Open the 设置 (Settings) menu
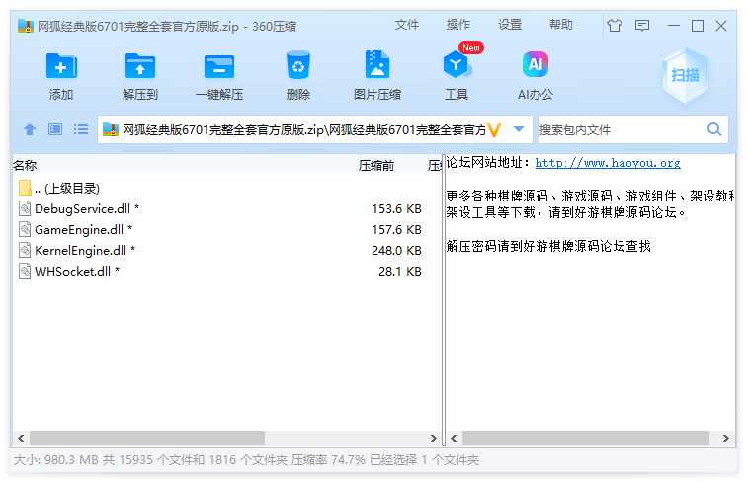 pos(510,25)
